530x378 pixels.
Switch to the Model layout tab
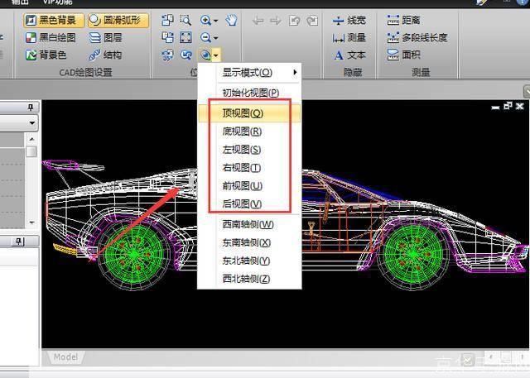(66, 356)
